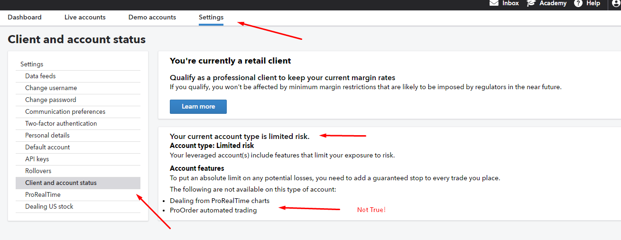Open the Live accounts tab
The image size is (621, 240).
tap(85, 17)
